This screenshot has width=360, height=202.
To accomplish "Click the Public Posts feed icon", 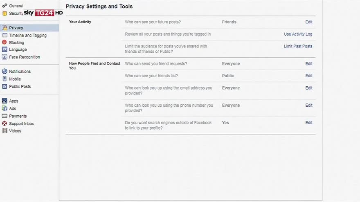I will 4,86.
